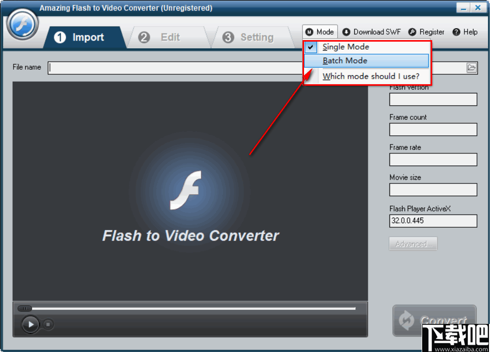Open Help via its question mark icon
Viewport: 490px width, 352px height.
pos(455,32)
